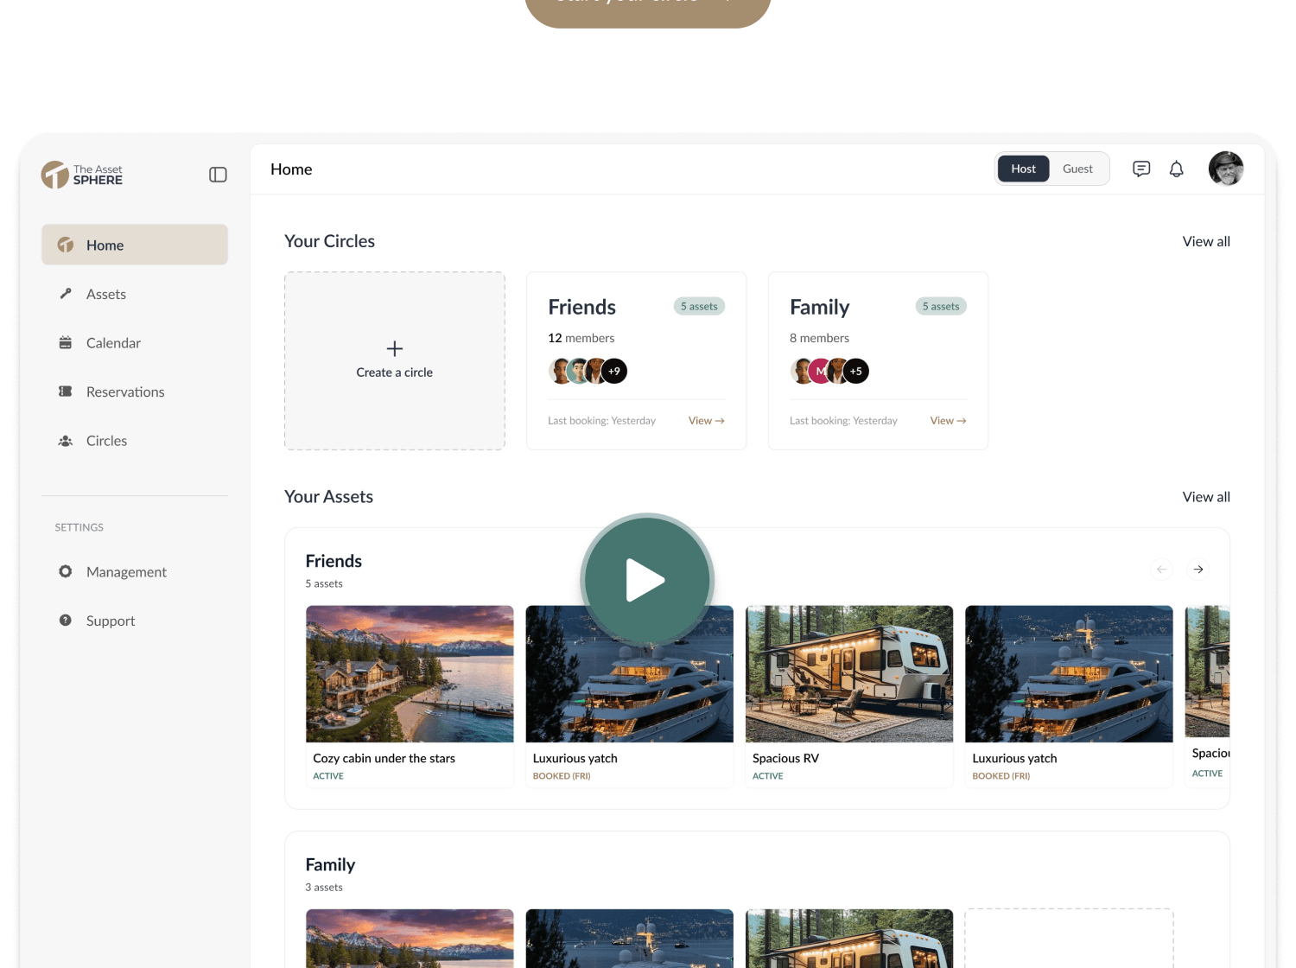
Task: Open the Circles menu item
Action: click(x=135, y=441)
